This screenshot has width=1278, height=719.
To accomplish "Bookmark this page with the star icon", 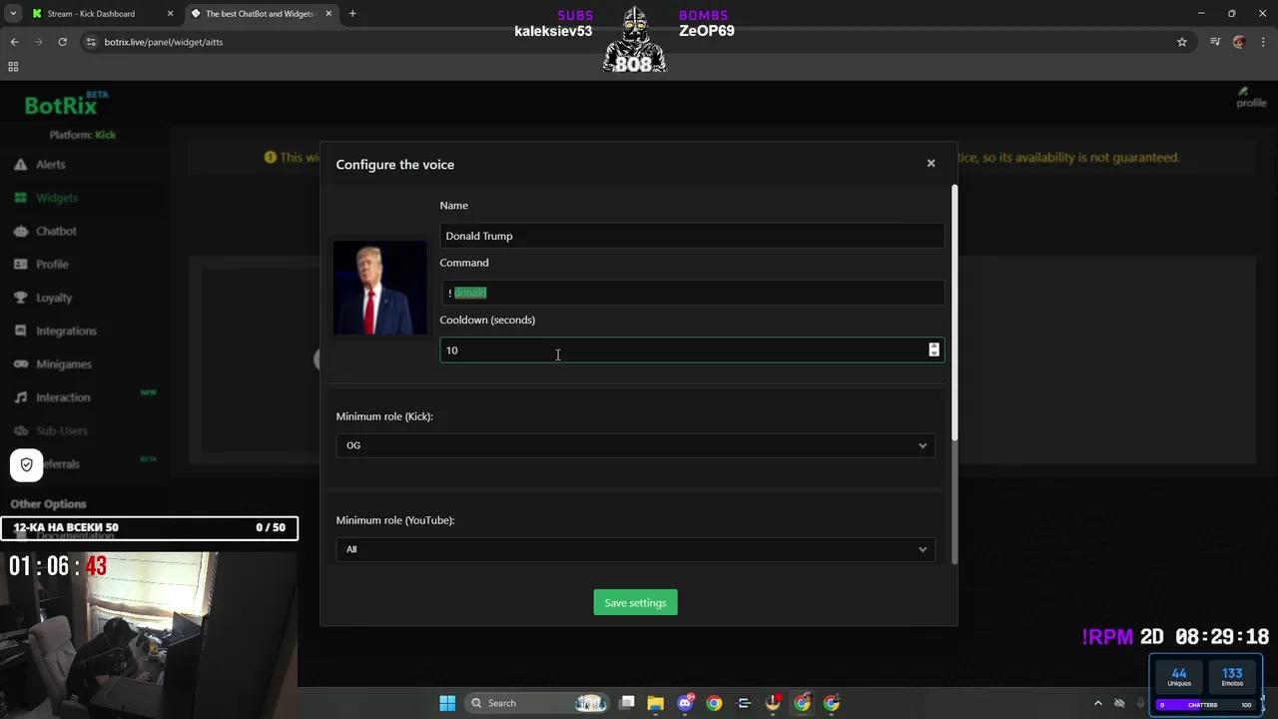I will click(x=1182, y=42).
